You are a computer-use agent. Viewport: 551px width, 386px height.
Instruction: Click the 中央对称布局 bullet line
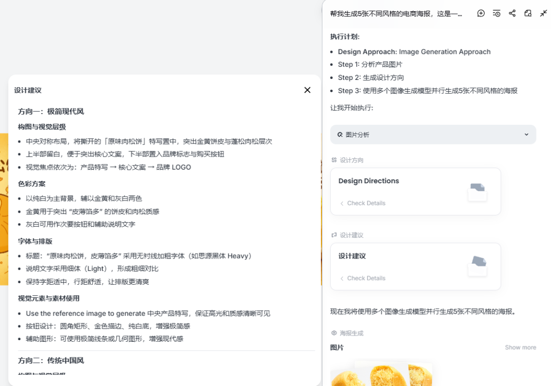148,141
